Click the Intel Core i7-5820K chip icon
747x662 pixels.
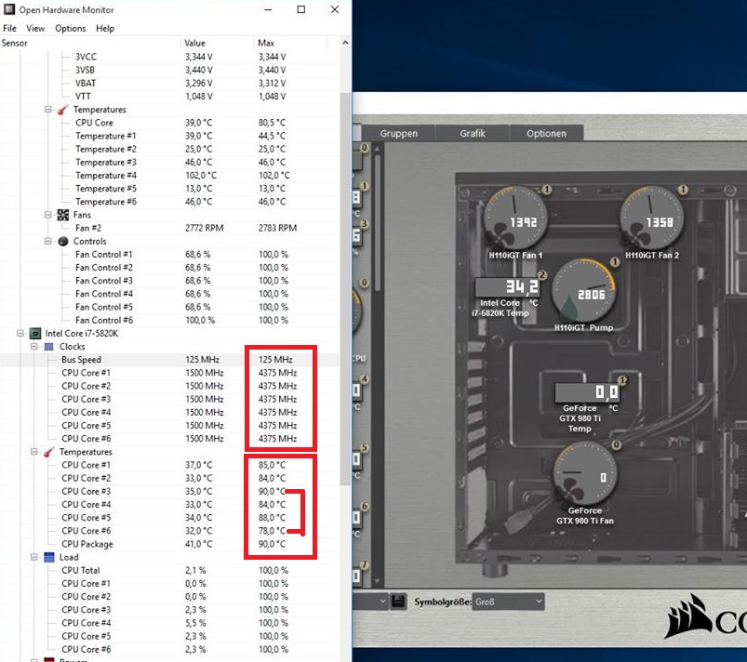[x=34, y=333]
